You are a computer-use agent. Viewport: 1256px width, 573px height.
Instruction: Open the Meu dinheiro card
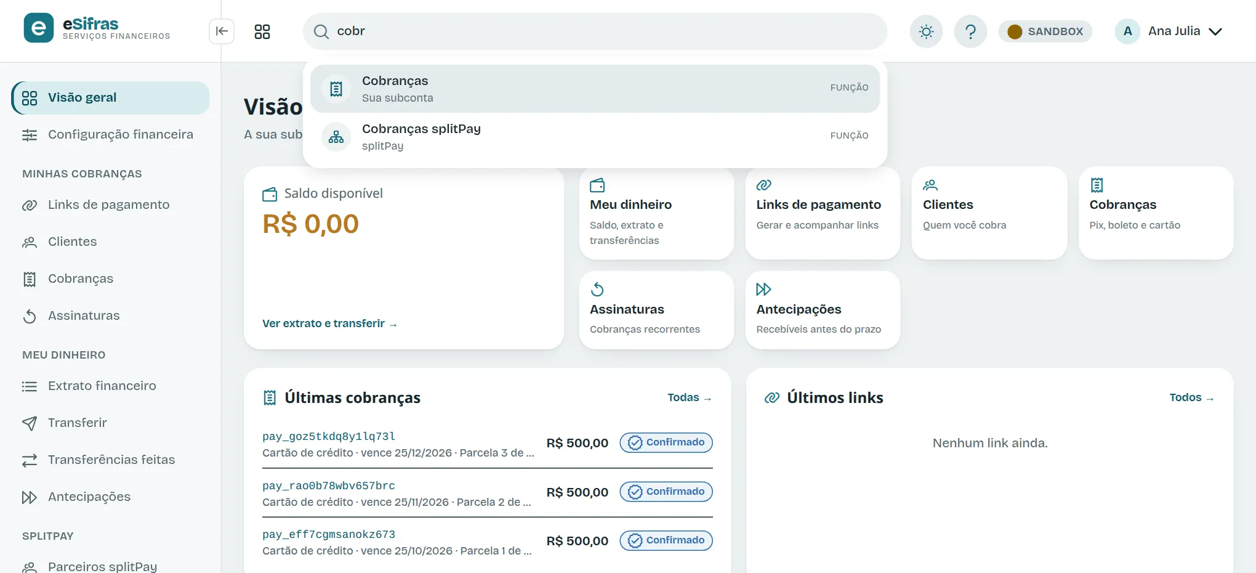[656, 213]
